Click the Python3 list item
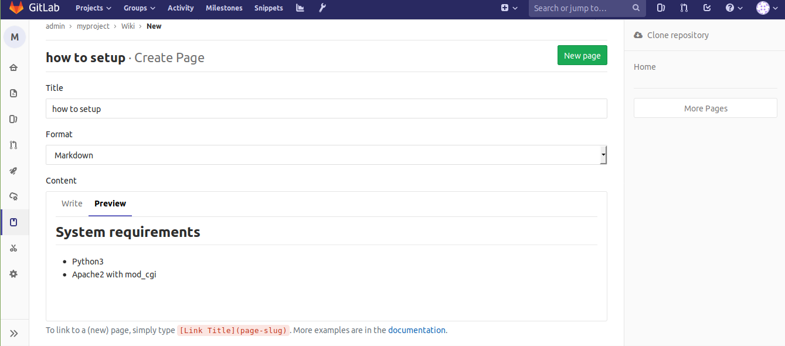This screenshot has height=346, width=785. point(88,262)
